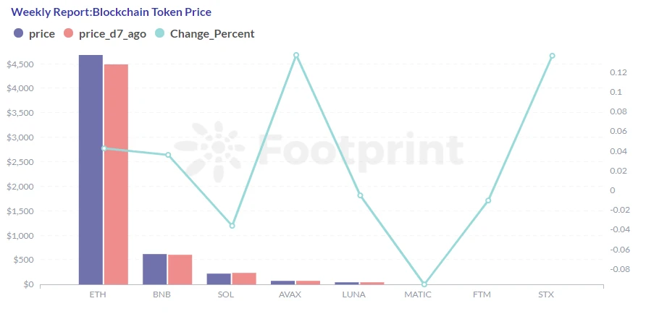Click the ETH x-axis label
Viewport: 646px width, 314px height.
click(98, 294)
